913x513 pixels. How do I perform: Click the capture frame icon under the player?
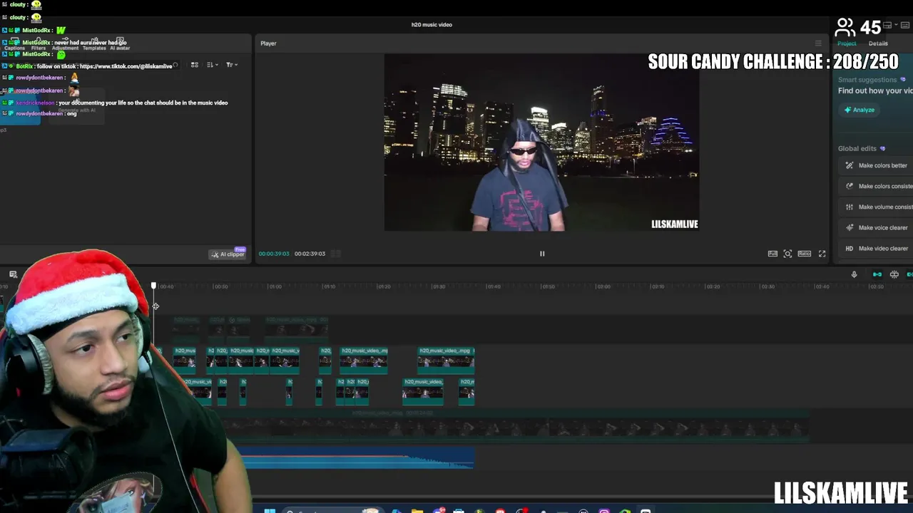pos(787,254)
